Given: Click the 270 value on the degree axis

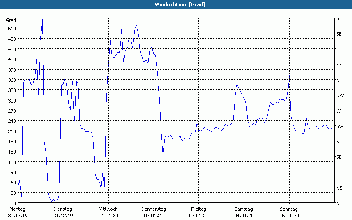Looking at the screenshot, I should coord(11,111).
